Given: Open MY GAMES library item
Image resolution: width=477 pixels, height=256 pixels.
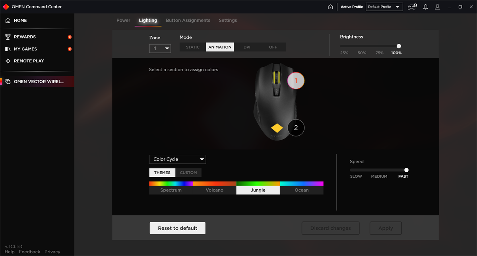Looking at the screenshot, I should 37,49.
